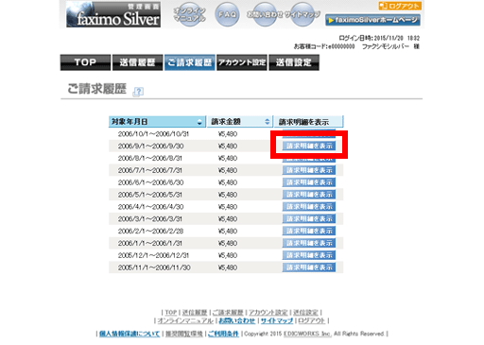The width and height of the screenshot is (484, 345).
Task: Show billing details for 2006/7/1～2006/7/31
Action: 309,170
